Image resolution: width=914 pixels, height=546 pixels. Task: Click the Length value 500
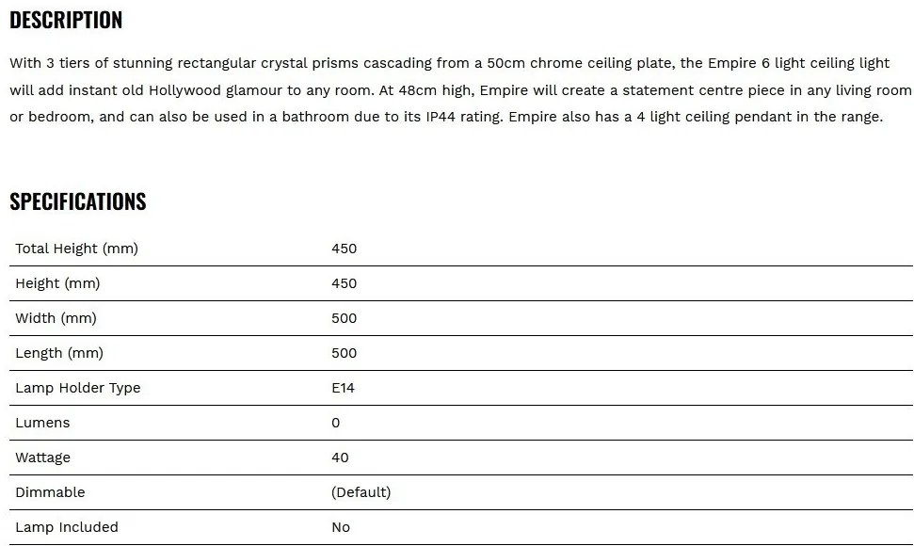tap(344, 353)
